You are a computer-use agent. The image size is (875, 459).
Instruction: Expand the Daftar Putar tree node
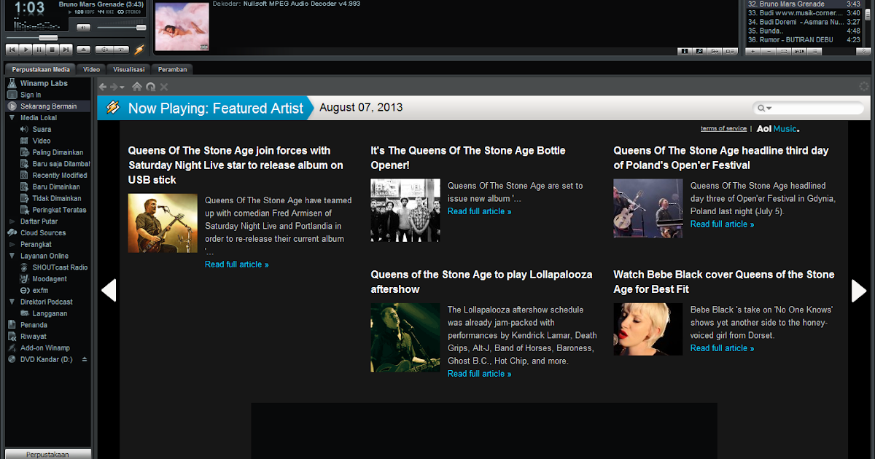tap(12, 221)
